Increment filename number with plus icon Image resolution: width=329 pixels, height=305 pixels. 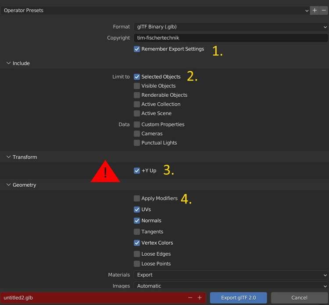(200, 298)
